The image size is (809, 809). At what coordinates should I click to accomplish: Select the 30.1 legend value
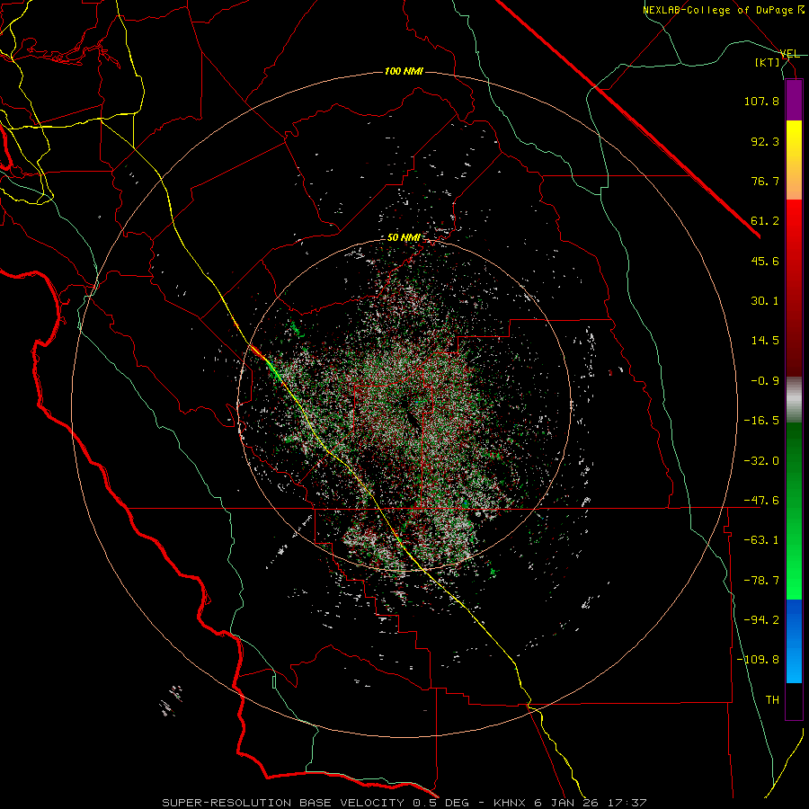765,301
